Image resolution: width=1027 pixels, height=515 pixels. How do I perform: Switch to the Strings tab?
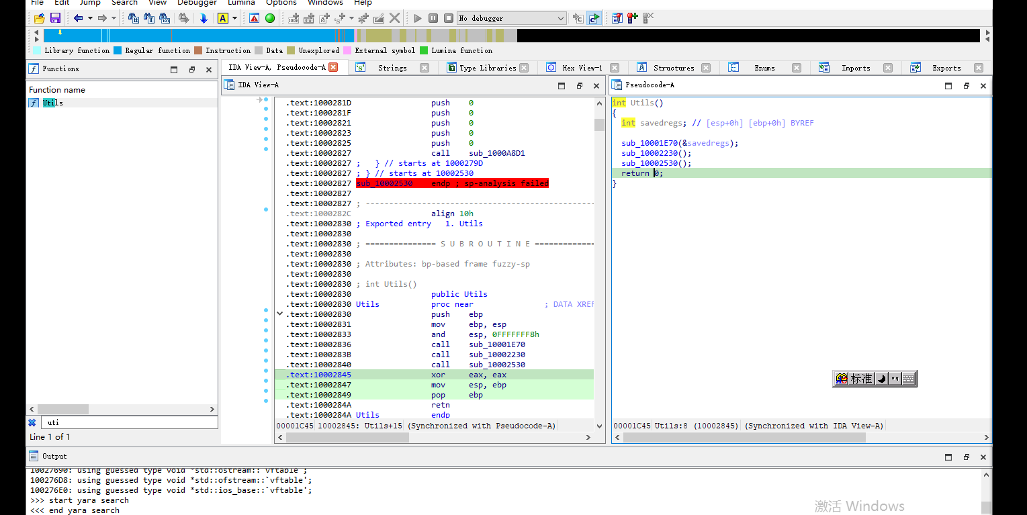[x=392, y=68]
